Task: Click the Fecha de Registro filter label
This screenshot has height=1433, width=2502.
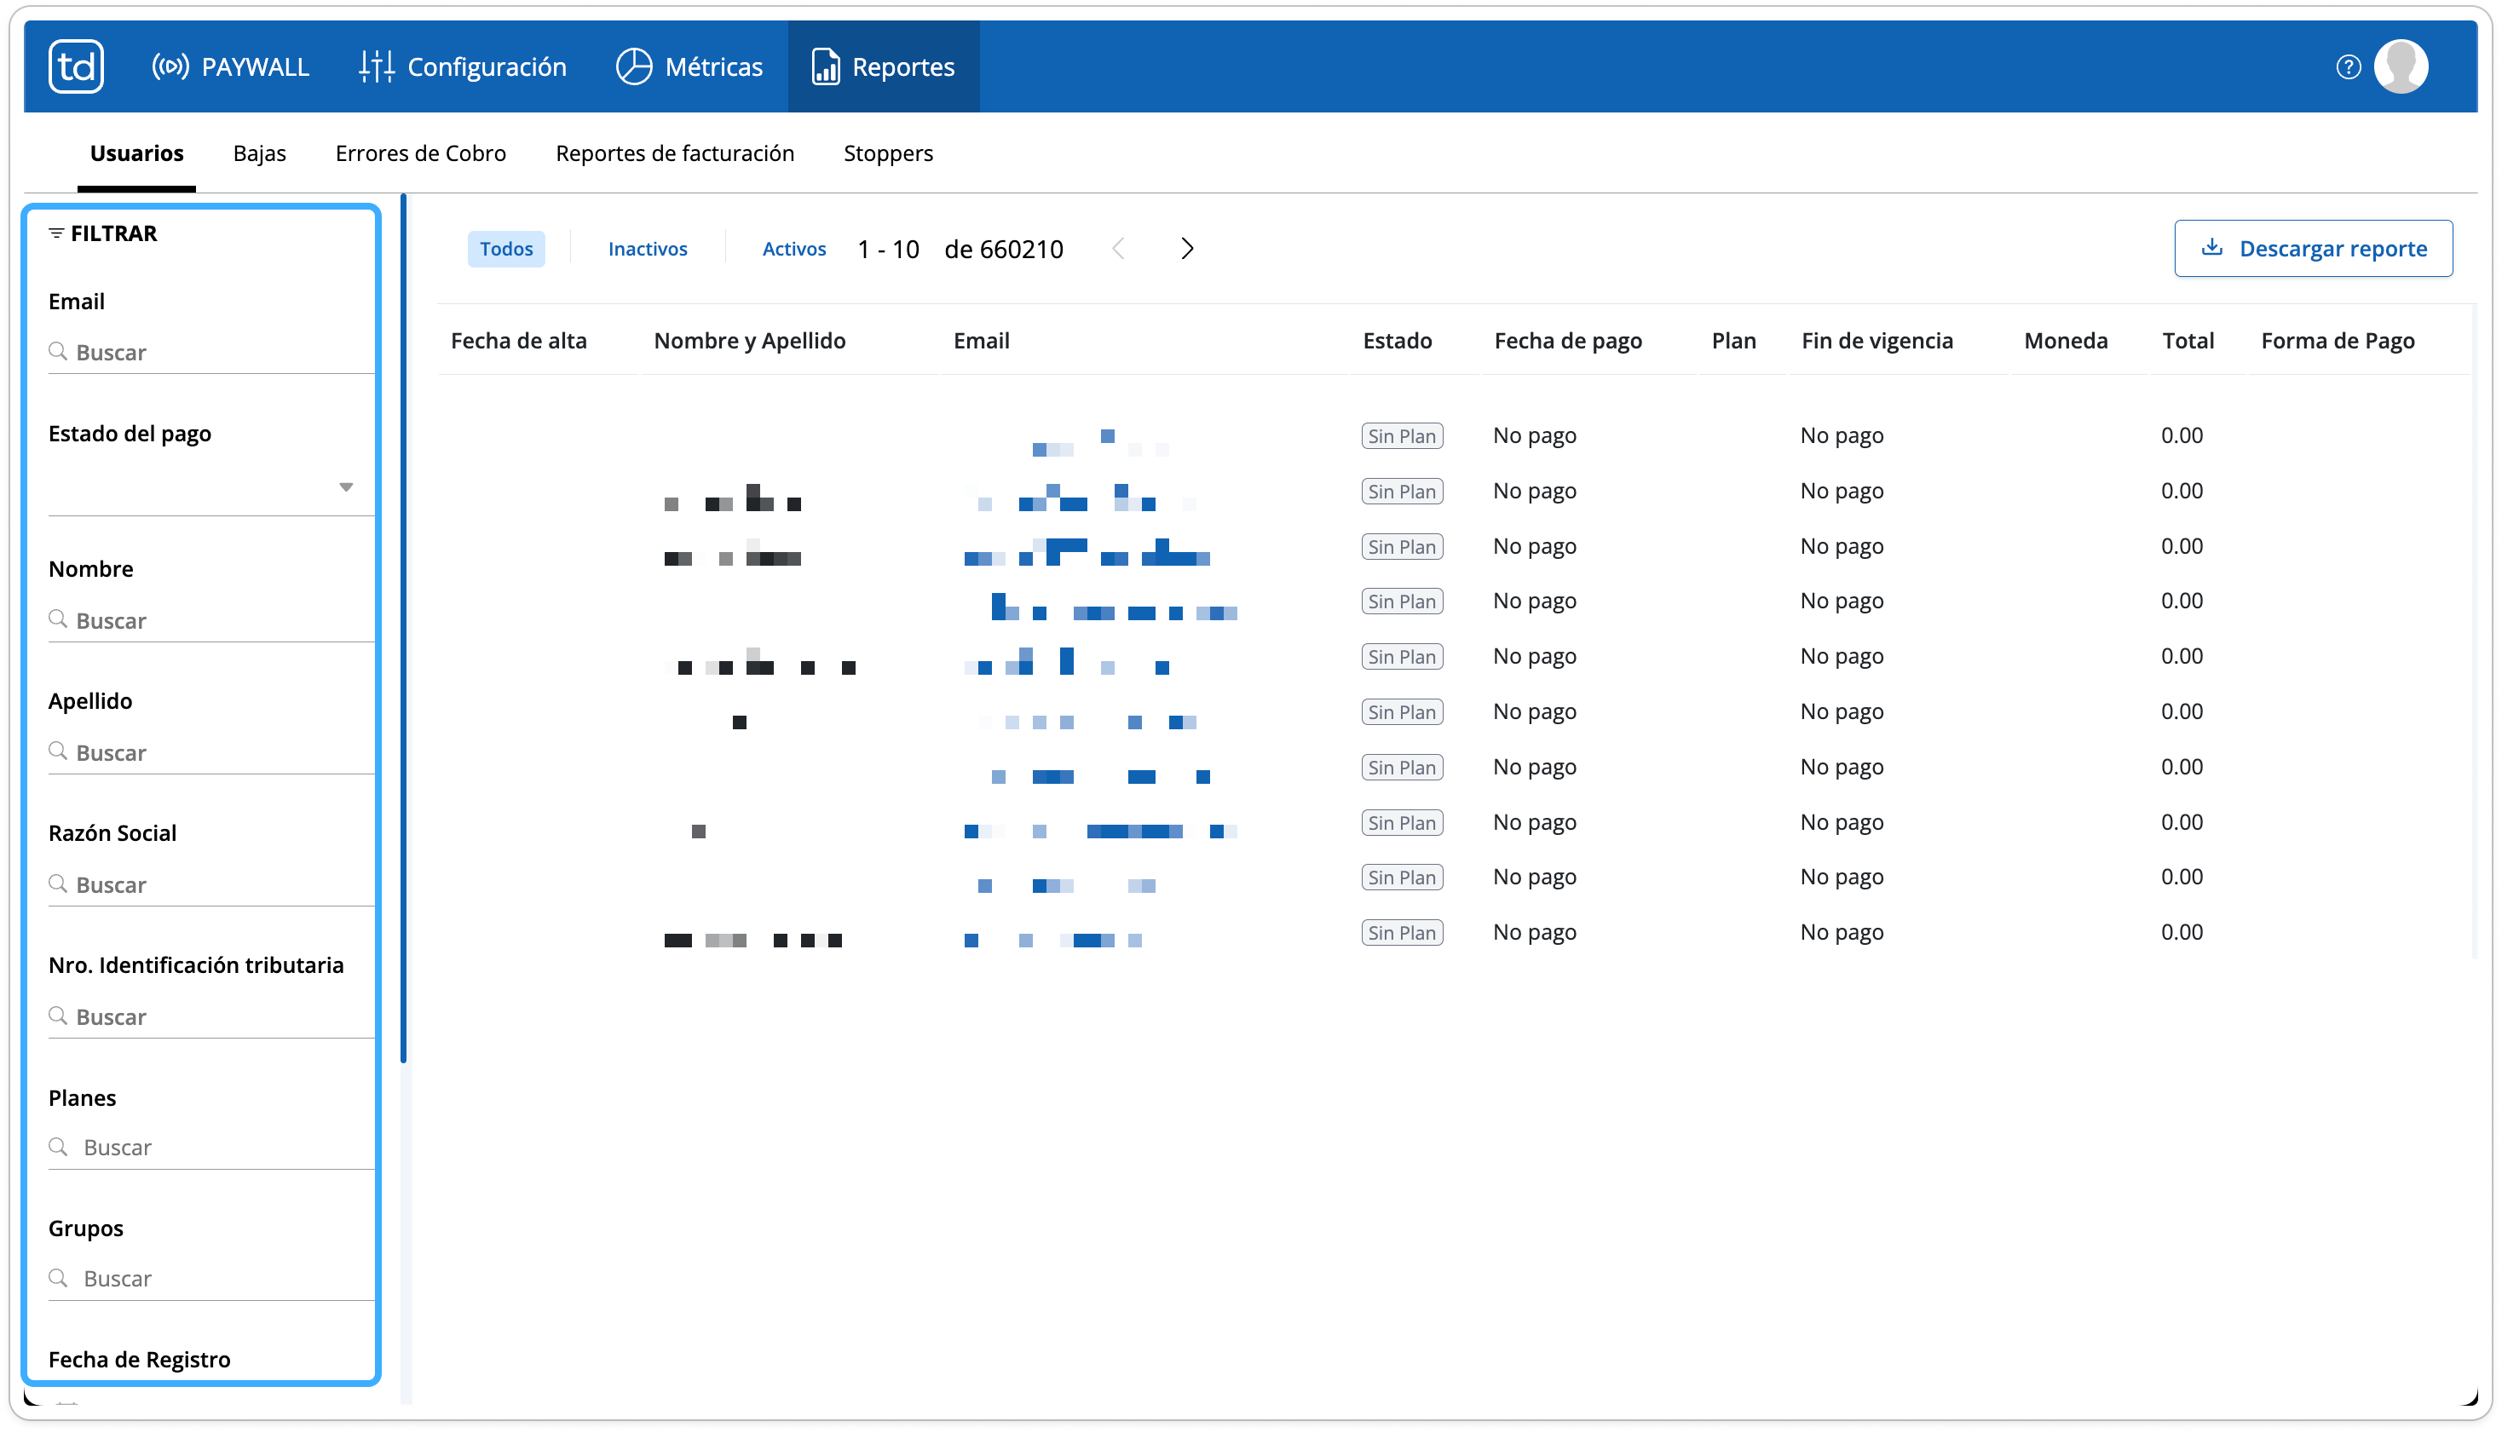Action: click(140, 1361)
